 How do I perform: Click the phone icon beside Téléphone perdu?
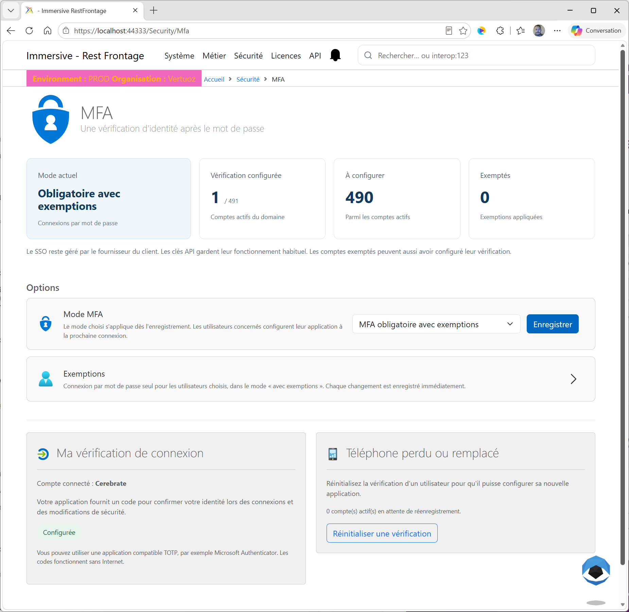point(333,454)
